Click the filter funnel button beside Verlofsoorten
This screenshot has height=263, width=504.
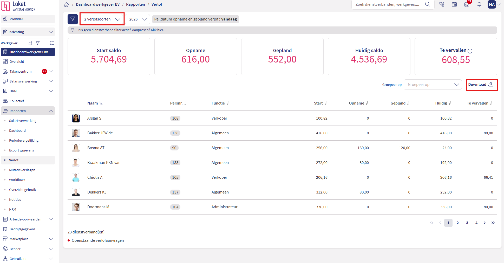tap(73, 19)
